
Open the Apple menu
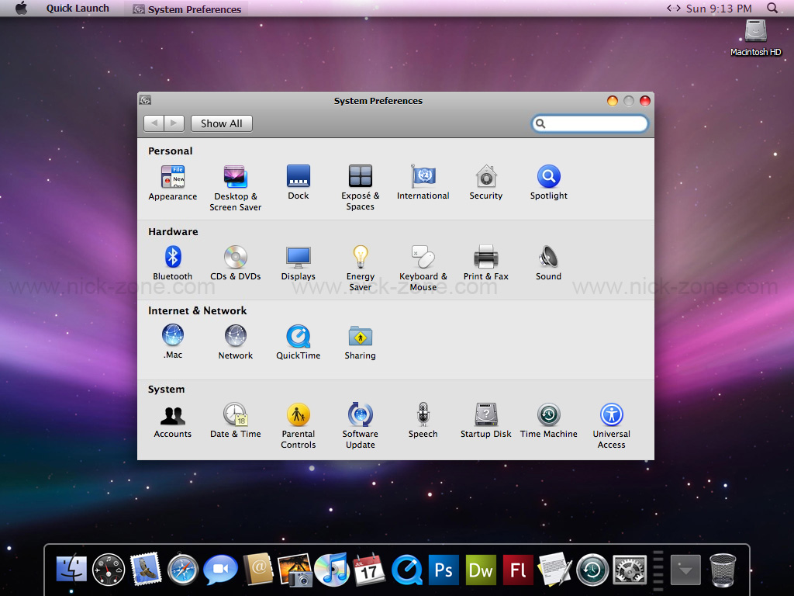click(x=21, y=8)
